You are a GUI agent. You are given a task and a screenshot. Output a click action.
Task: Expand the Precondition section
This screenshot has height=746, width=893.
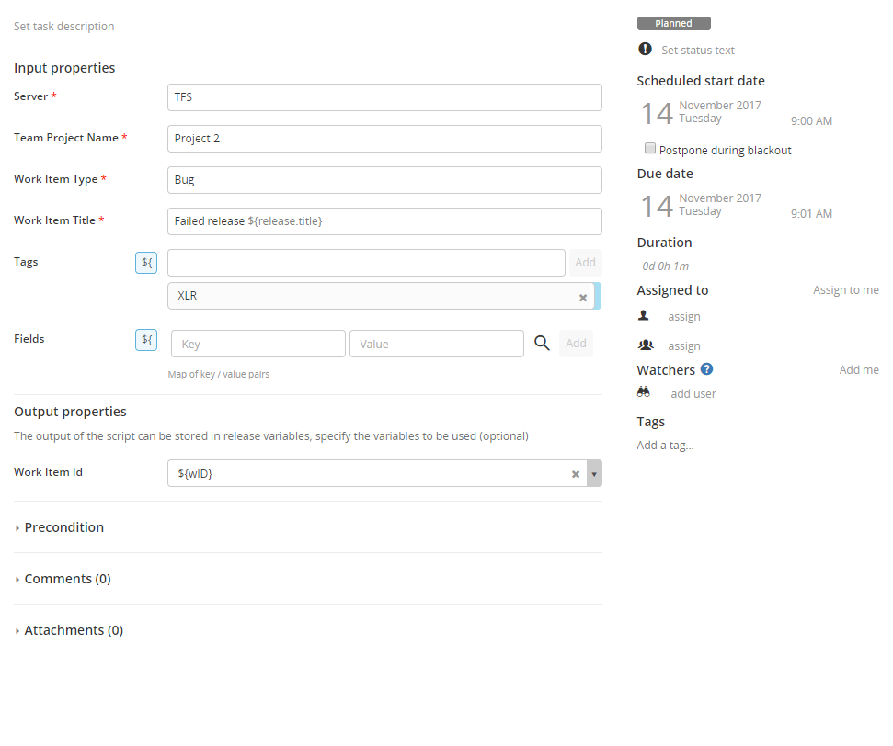coord(63,527)
